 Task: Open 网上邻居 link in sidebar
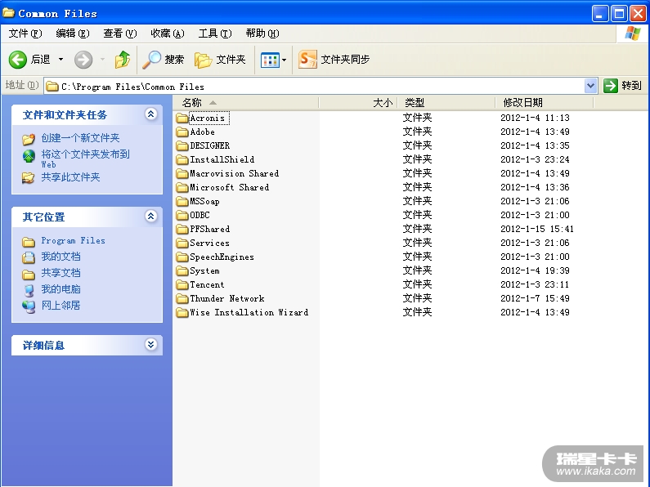[x=61, y=306]
